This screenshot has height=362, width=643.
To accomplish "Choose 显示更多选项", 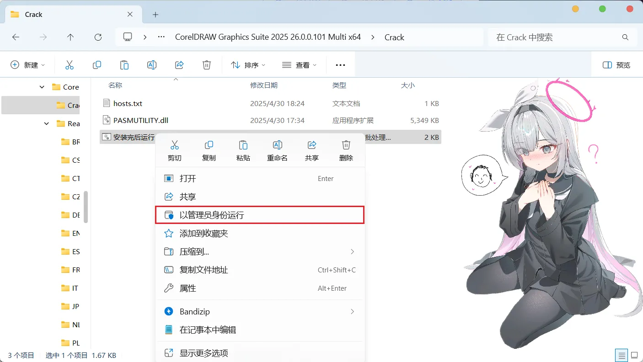I will 260,353.
